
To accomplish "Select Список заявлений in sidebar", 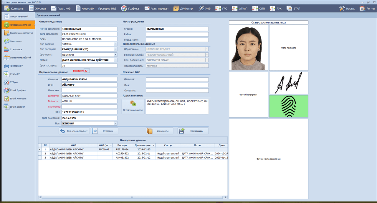I will [x=18, y=16].
